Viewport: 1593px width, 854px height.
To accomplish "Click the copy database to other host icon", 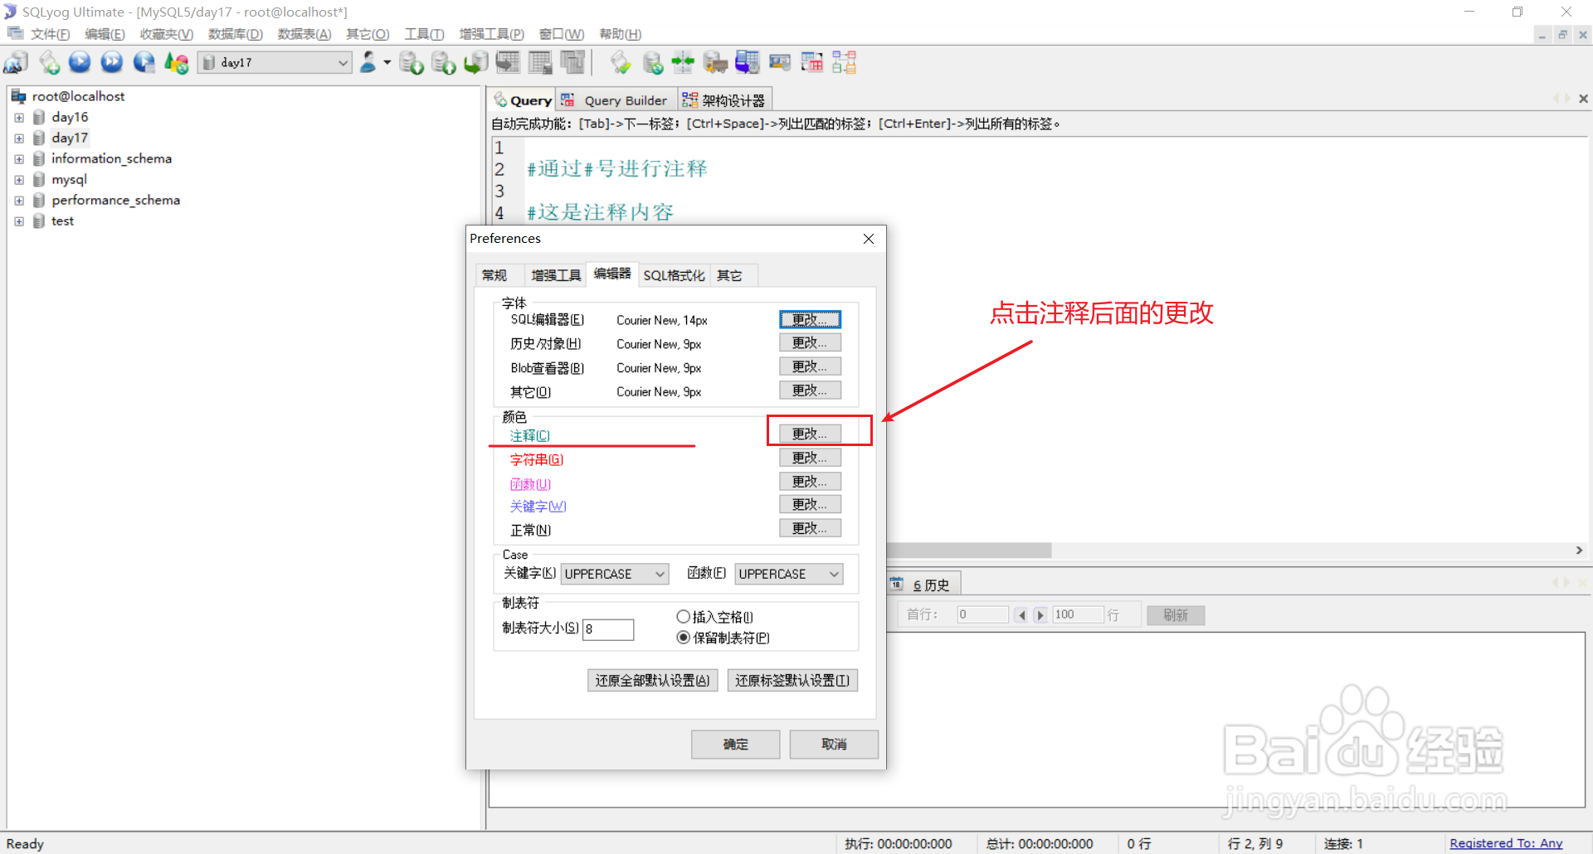I will (x=475, y=62).
